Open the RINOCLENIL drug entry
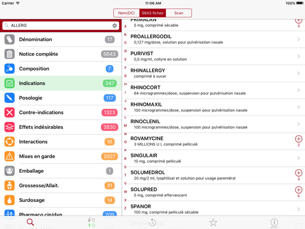The width and height of the screenshot is (305, 229). coord(216,124)
